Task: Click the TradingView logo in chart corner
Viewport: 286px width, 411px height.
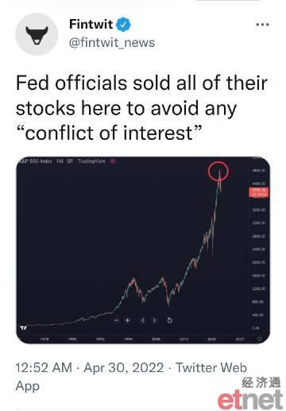Action: [23, 328]
